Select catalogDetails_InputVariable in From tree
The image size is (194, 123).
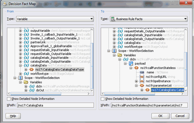50,58
